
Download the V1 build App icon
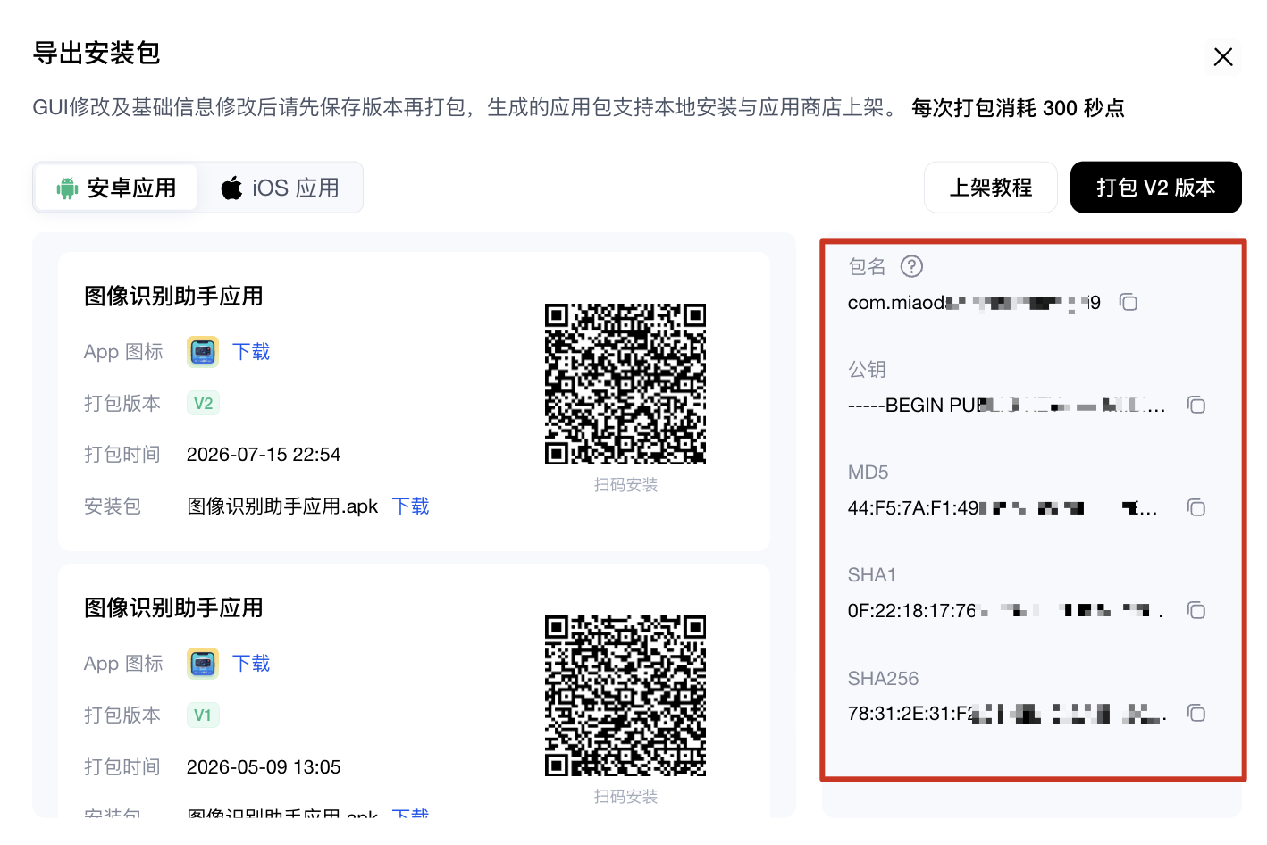[251, 664]
